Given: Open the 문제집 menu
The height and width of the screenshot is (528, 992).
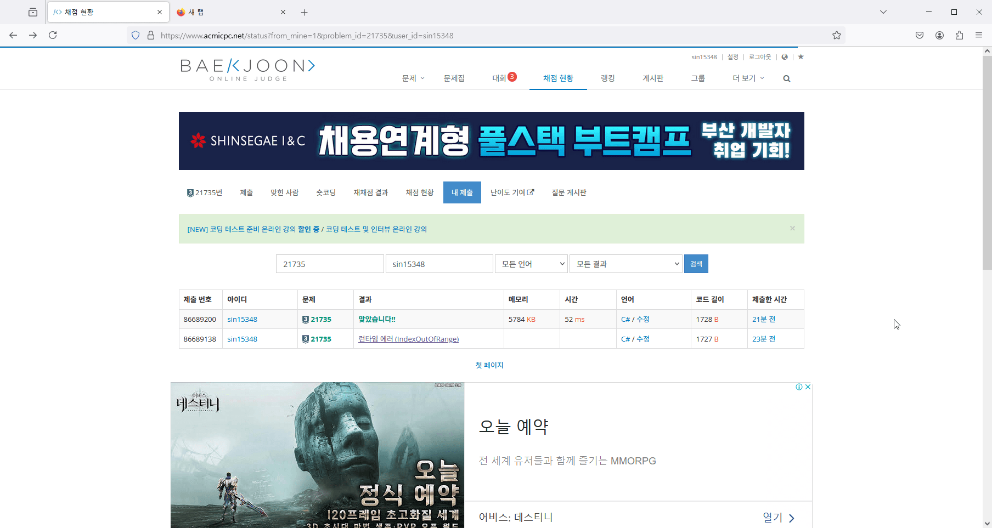Looking at the screenshot, I should pos(454,78).
